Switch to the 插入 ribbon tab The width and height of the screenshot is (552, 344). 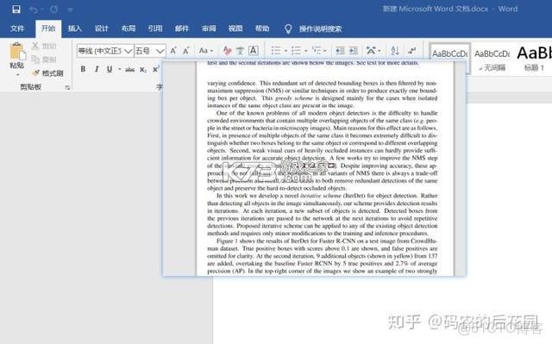click(75, 28)
